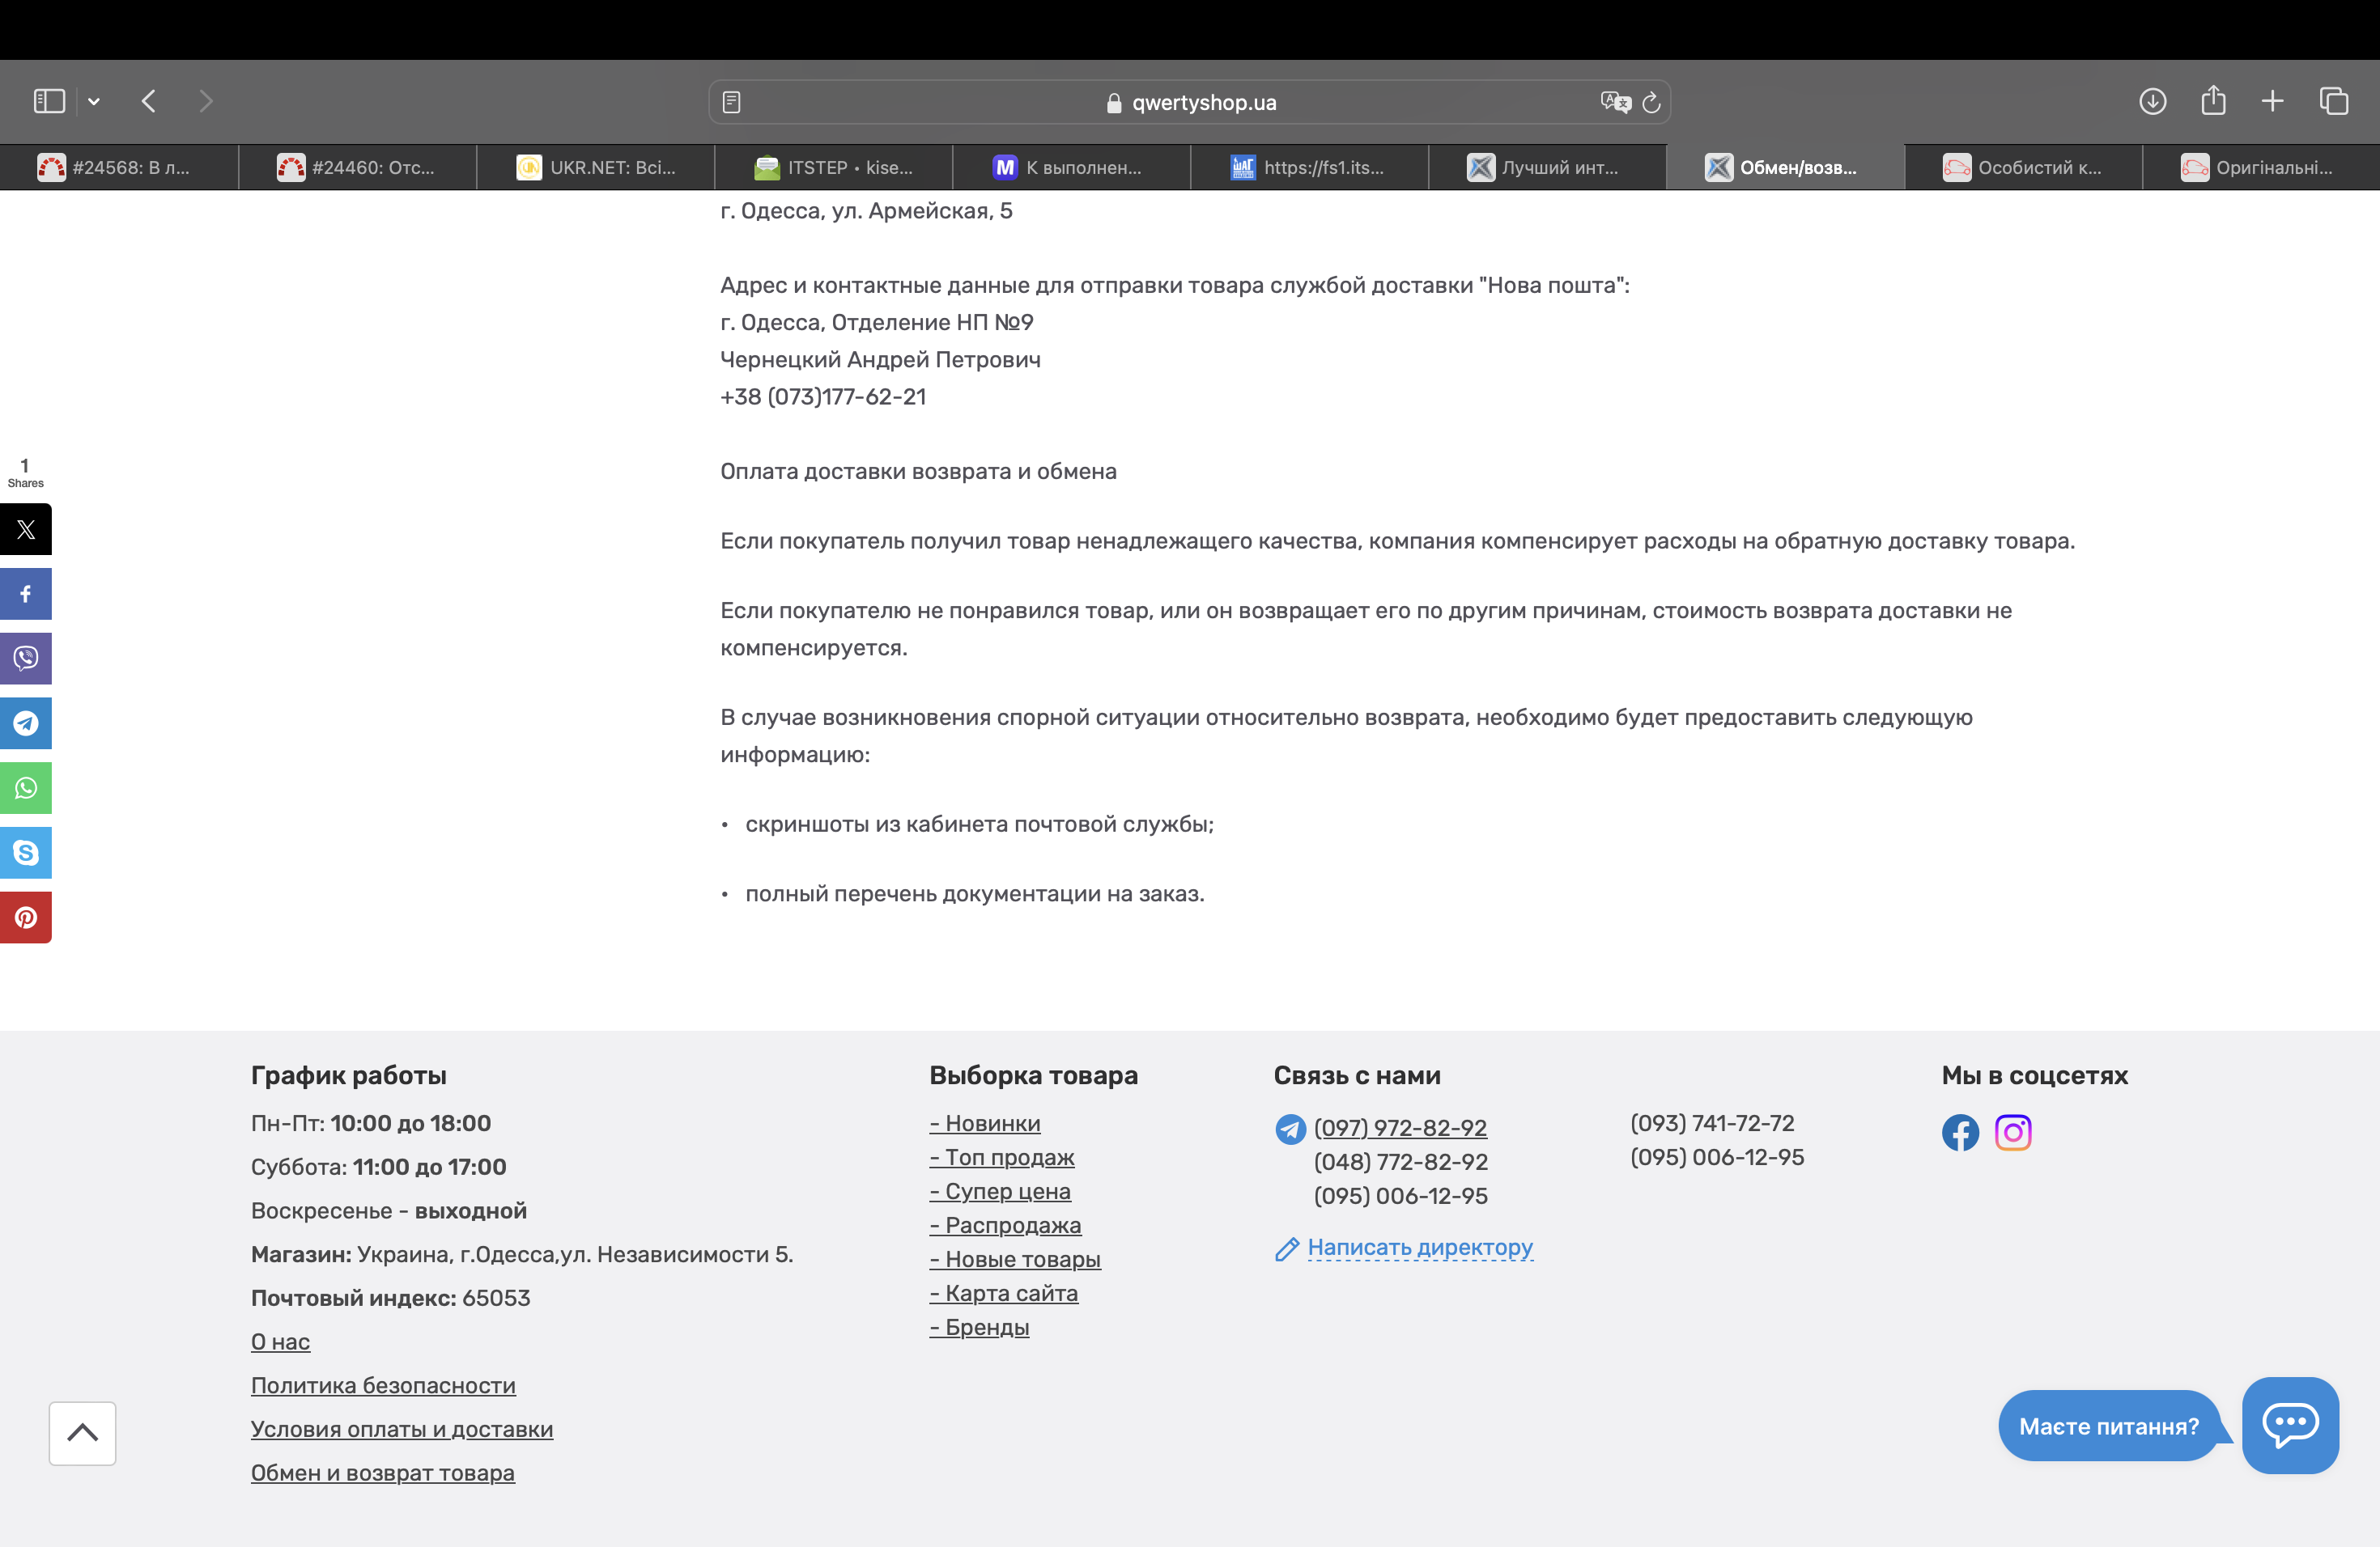2380x1547 pixels.
Task: Share via Skype sidebar icon
Action: pos(26,853)
